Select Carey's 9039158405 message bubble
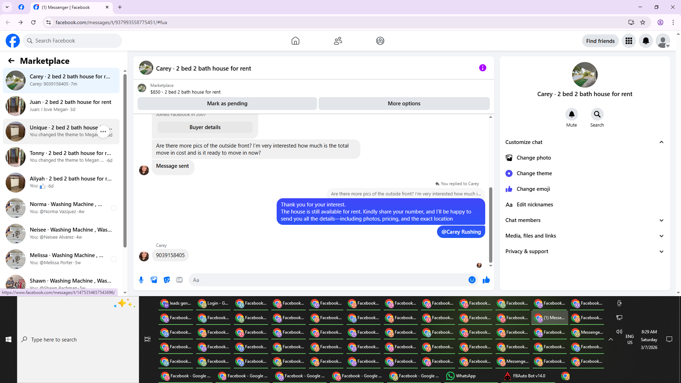 tap(170, 255)
